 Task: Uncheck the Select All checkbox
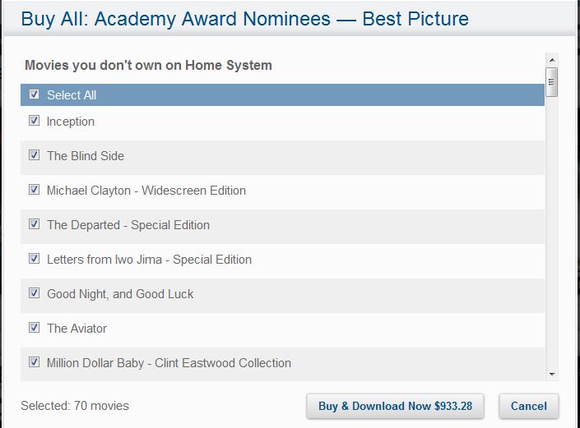[x=34, y=94]
